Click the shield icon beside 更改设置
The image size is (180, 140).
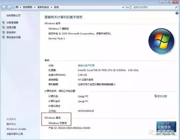click(156, 96)
